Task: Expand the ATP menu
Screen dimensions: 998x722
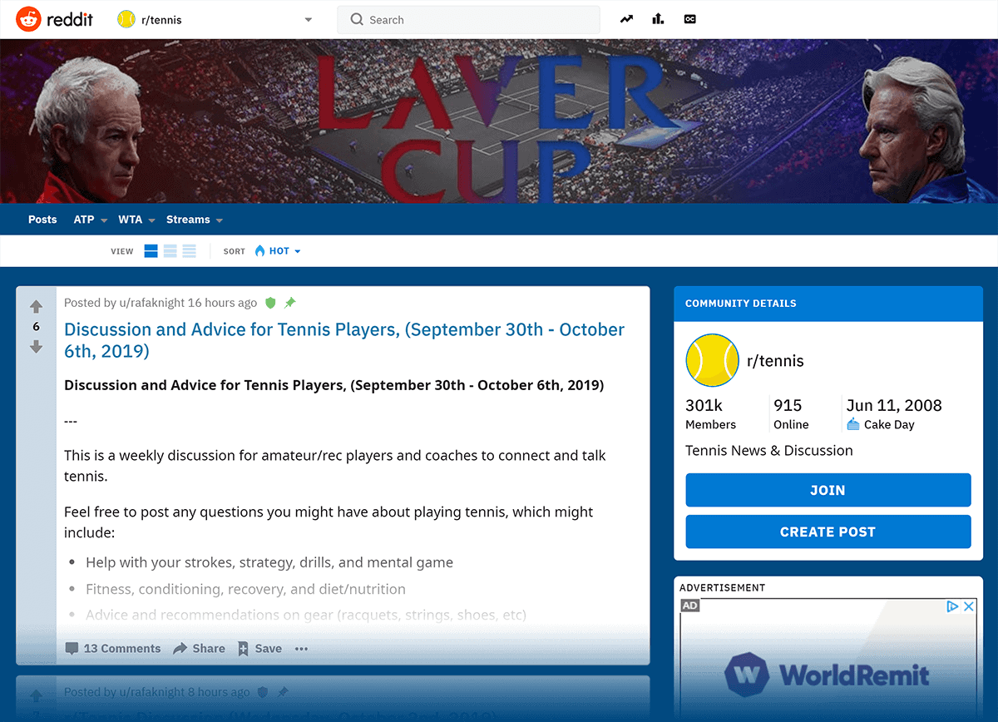Action: (91, 220)
